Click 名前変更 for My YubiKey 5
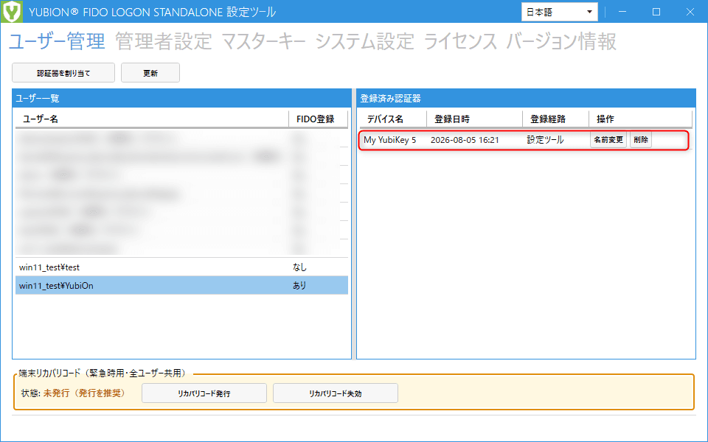The height and width of the screenshot is (442, 708). (608, 140)
